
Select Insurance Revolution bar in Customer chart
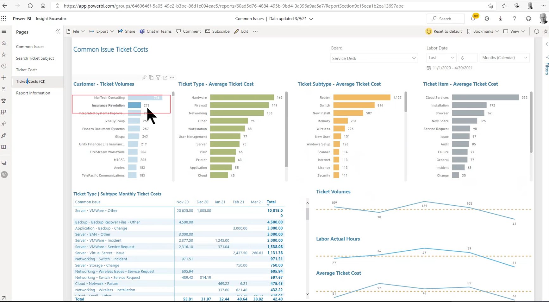[x=134, y=105]
